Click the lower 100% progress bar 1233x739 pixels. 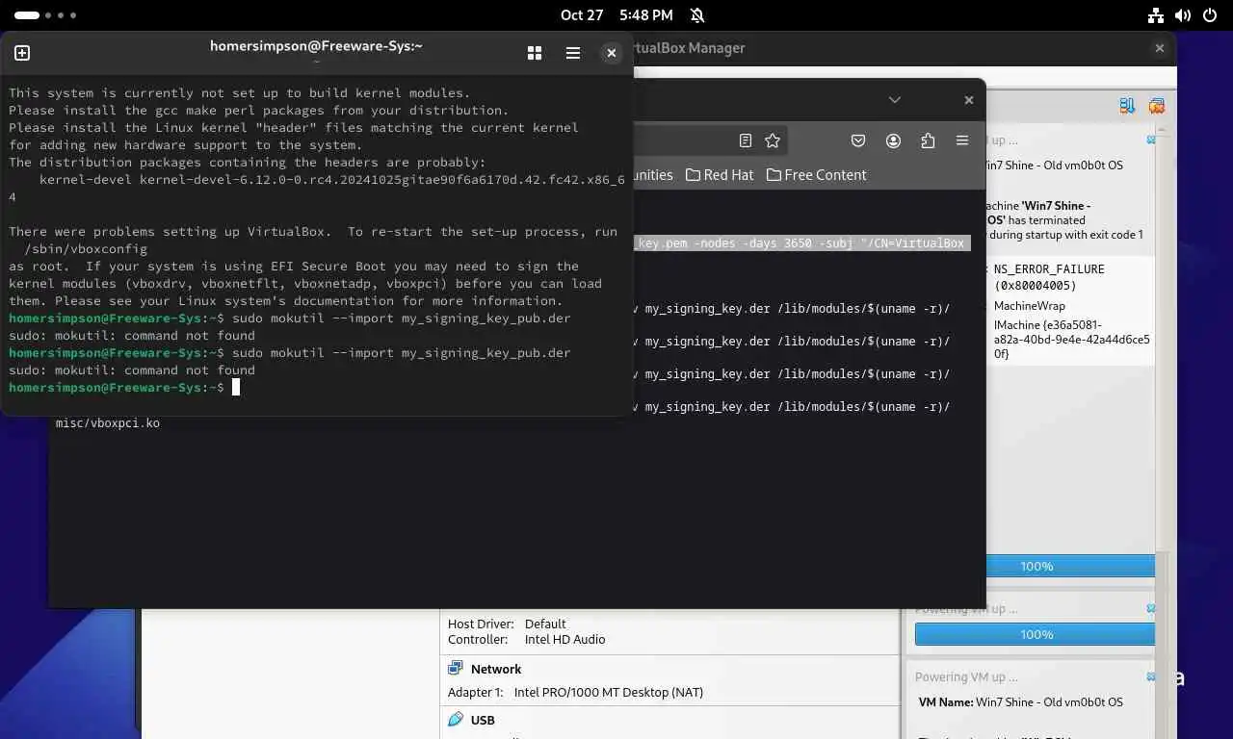[x=1035, y=634]
